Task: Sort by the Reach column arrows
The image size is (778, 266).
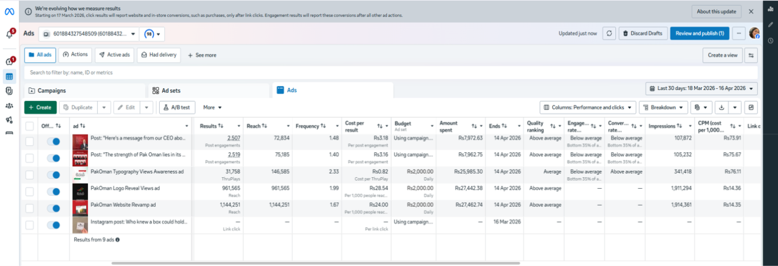Action: [x=265, y=126]
